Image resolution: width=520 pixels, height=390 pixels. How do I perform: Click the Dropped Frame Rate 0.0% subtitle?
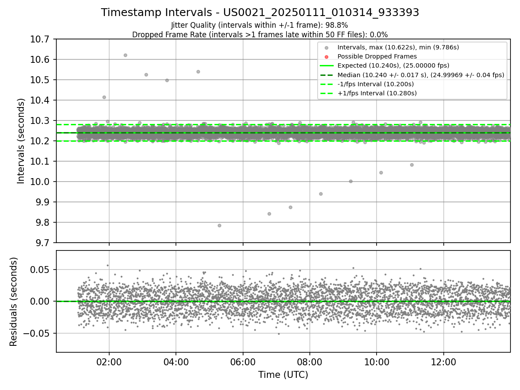(x=260, y=35)
